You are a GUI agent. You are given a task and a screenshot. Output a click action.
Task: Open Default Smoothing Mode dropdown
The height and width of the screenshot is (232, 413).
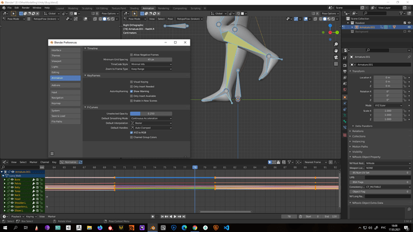click(151, 118)
